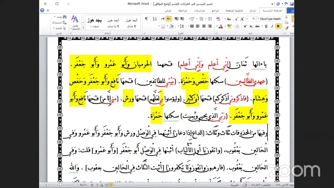Increase the paragraph indent

coord(176,19)
